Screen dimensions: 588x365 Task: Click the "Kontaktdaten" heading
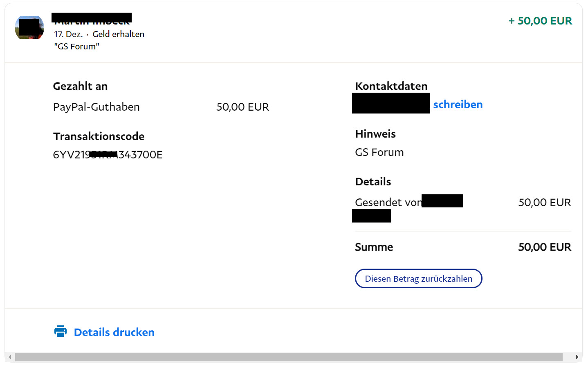391,86
